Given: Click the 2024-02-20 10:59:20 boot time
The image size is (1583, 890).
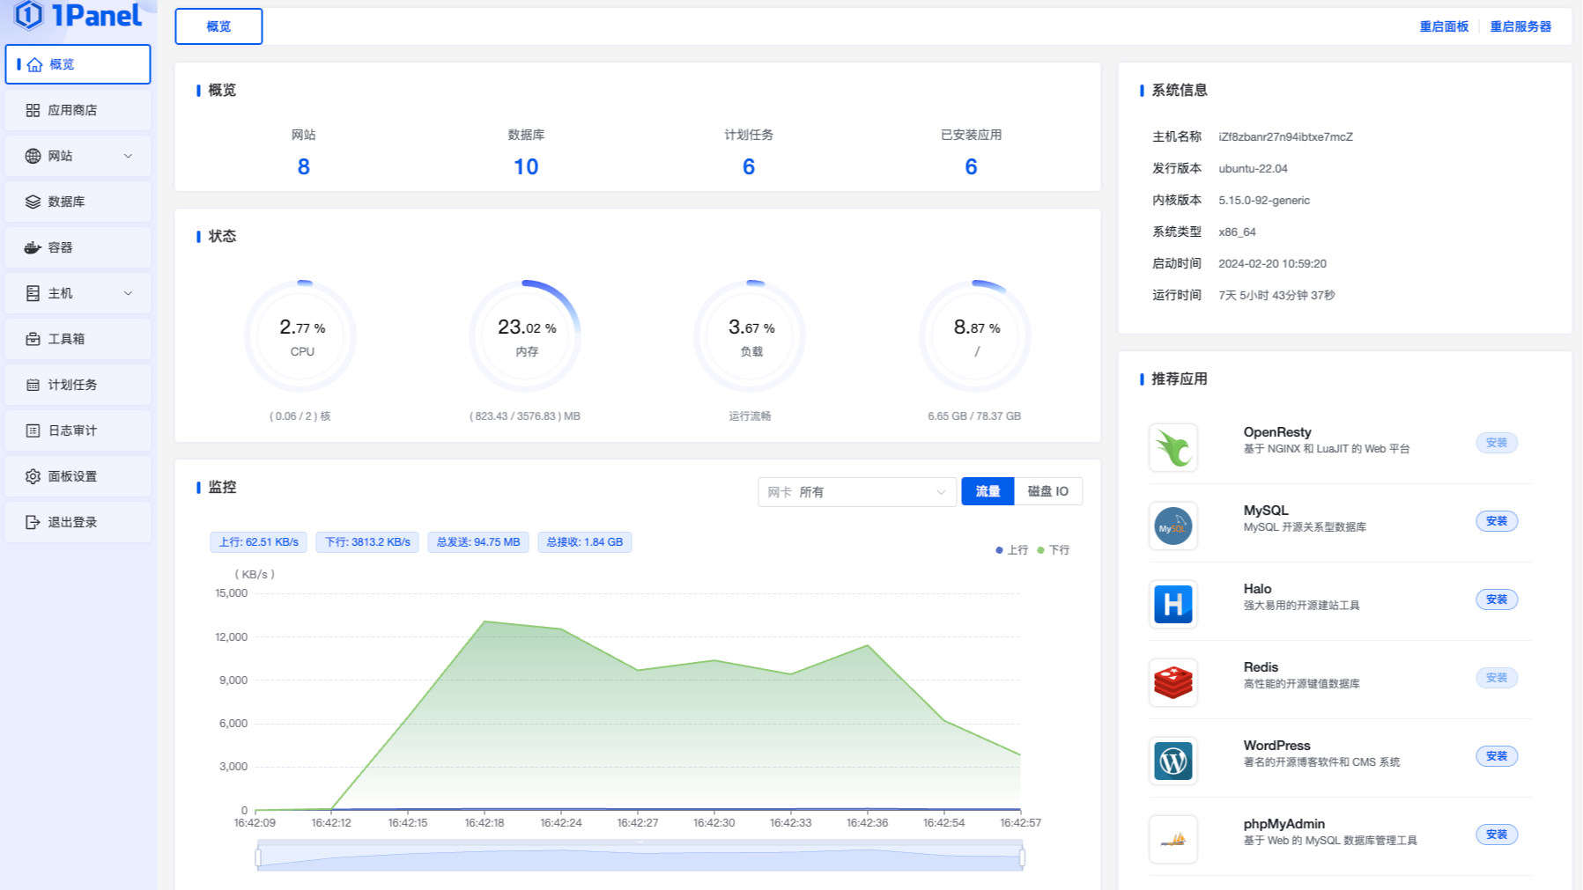Looking at the screenshot, I should click(x=1272, y=264).
